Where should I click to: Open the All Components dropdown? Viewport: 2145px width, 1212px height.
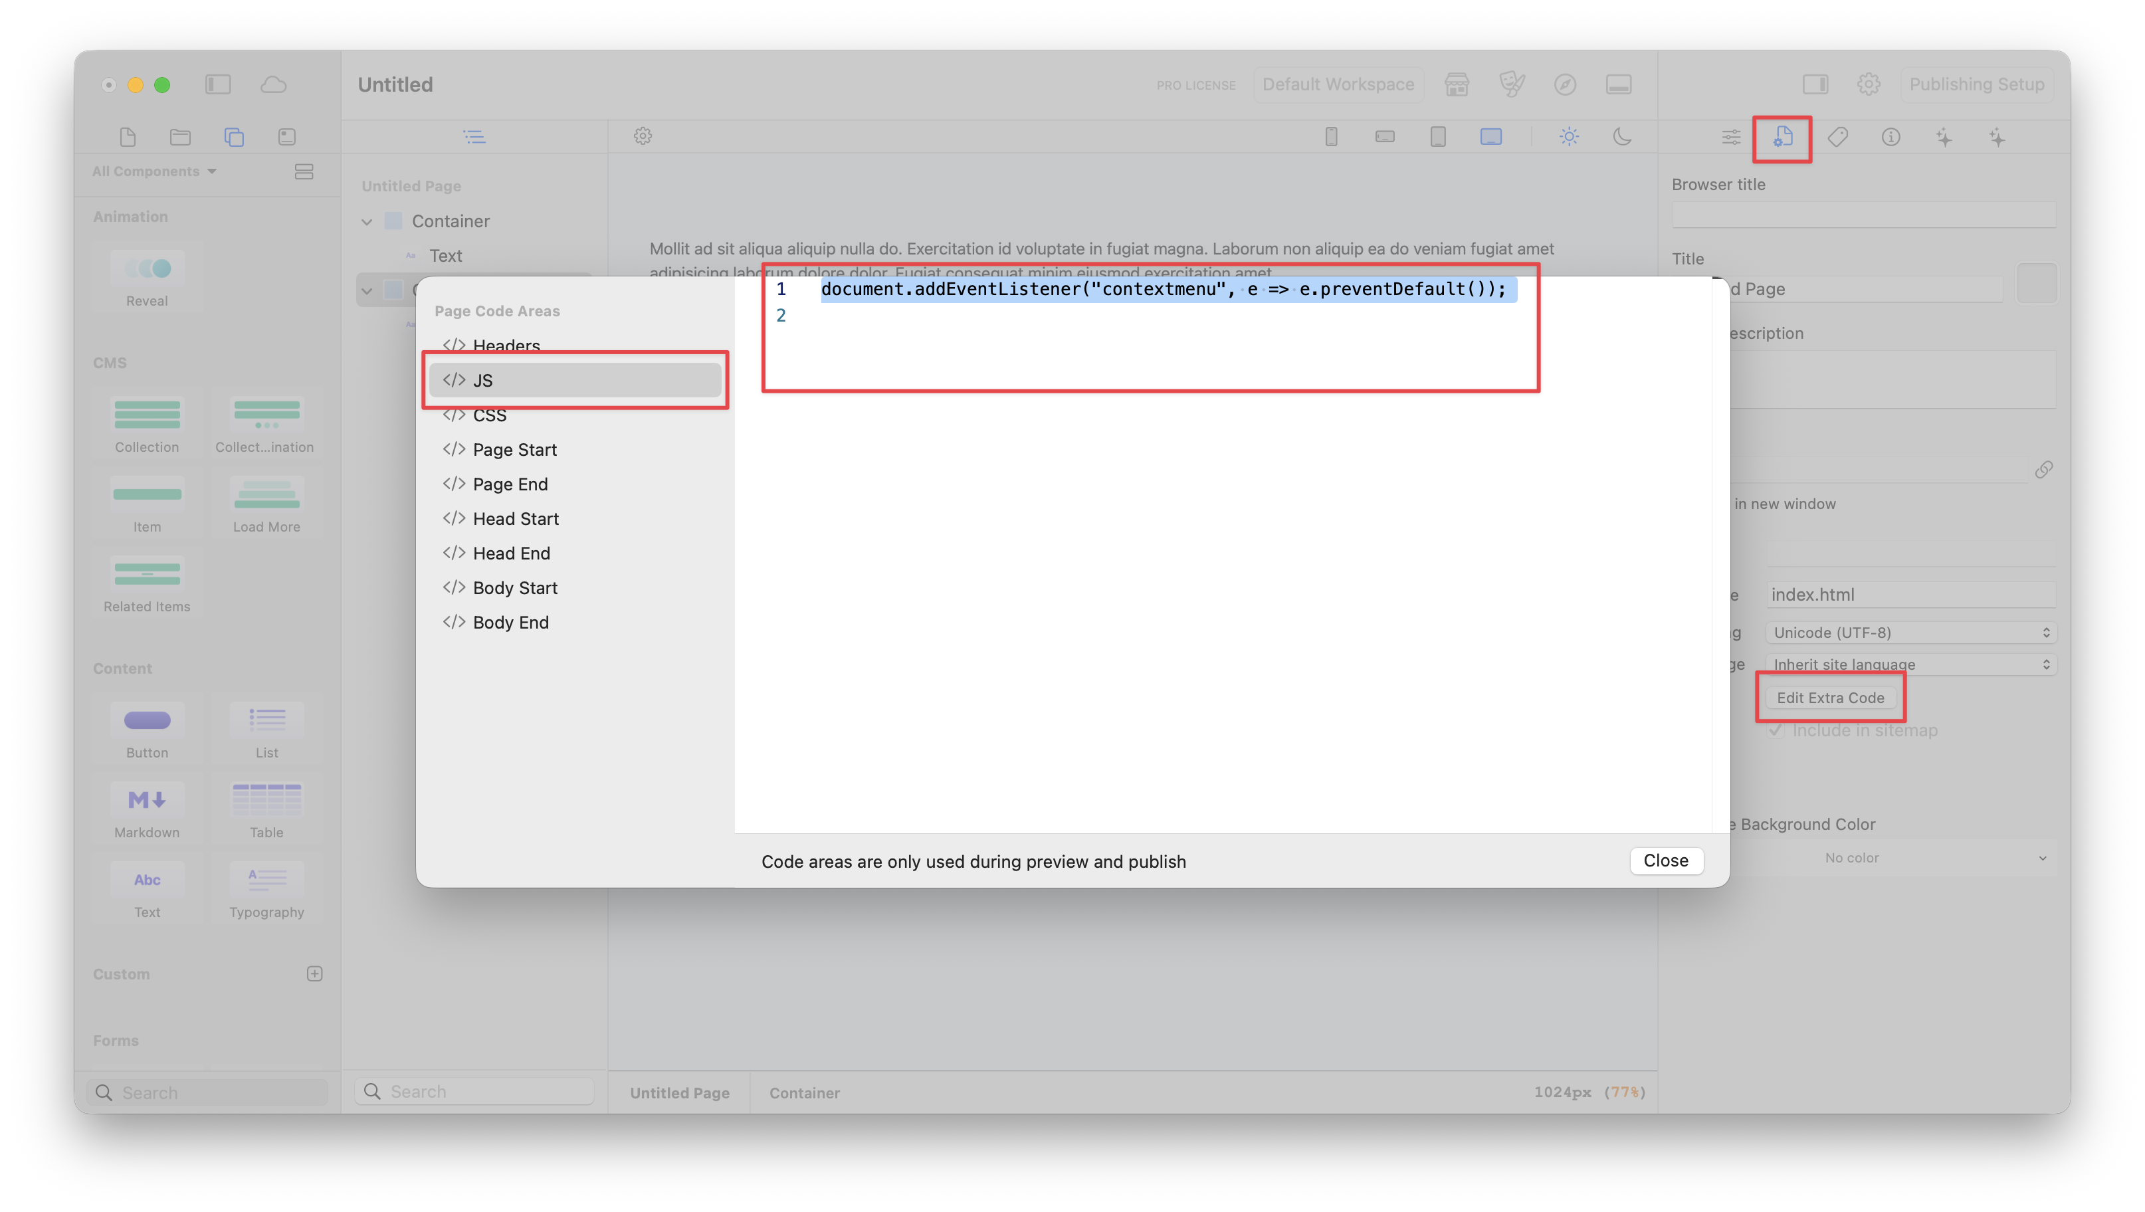click(x=154, y=171)
